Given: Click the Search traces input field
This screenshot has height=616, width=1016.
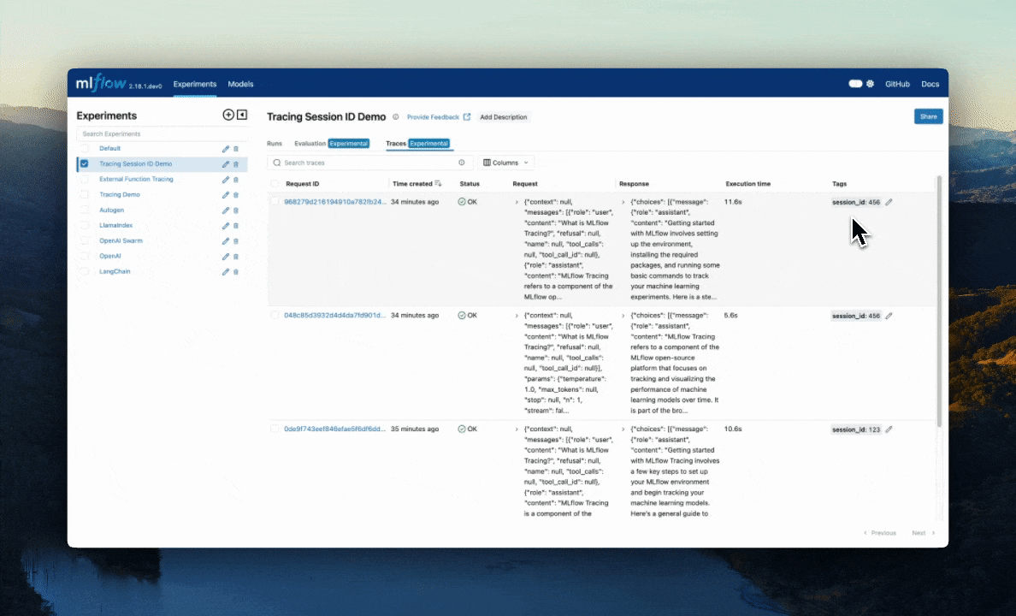Looking at the screenshot, I should point(368,163).
